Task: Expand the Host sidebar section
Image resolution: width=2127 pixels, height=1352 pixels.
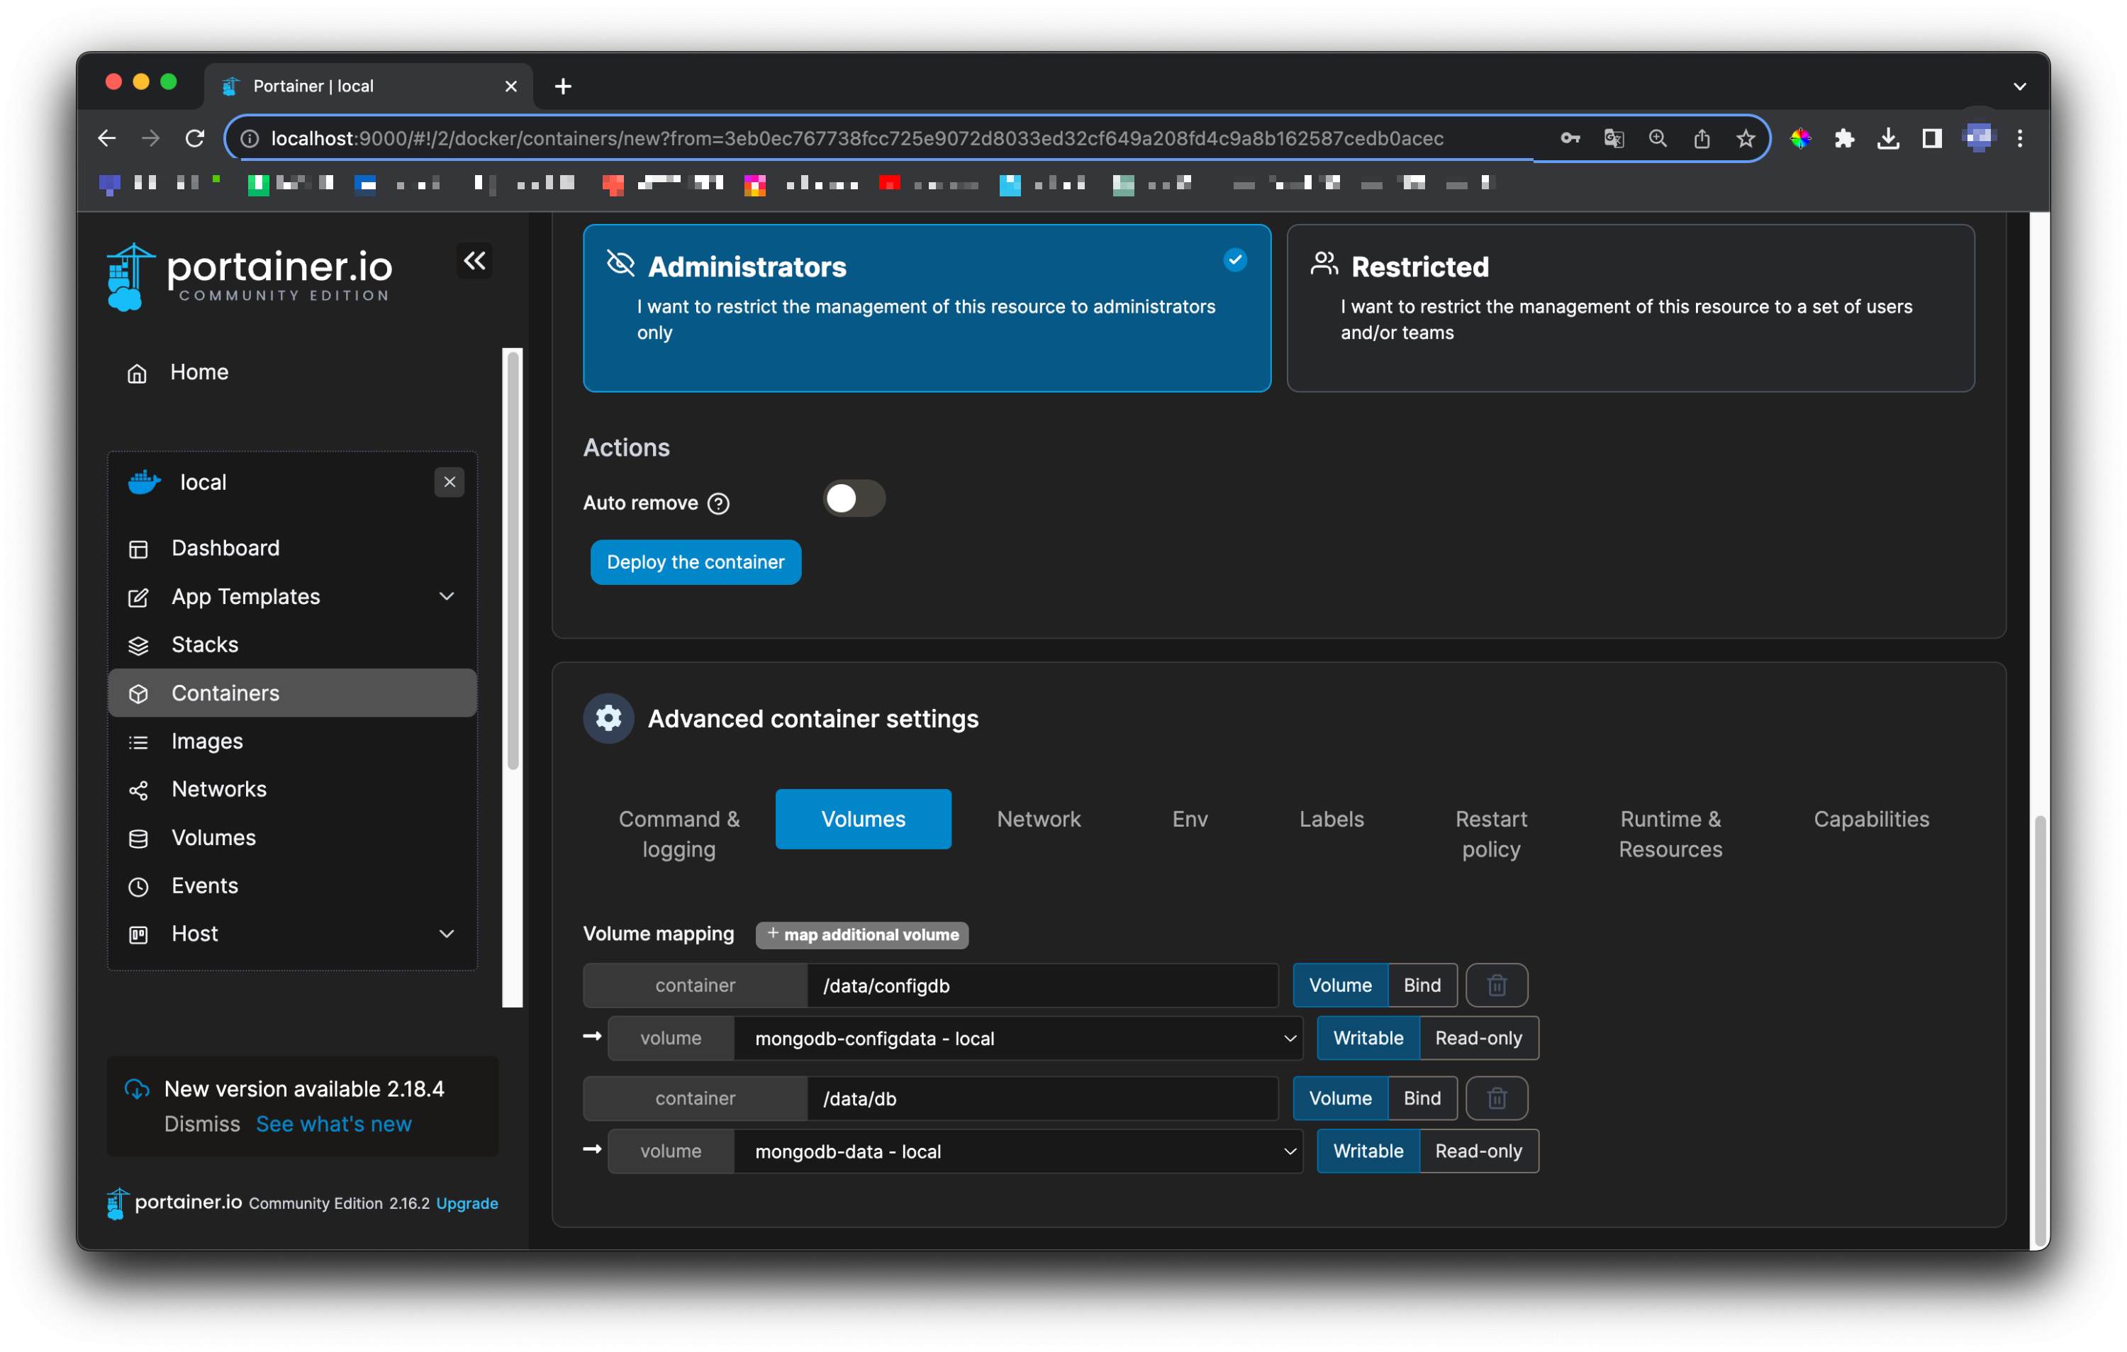Action: click(447, 934)
